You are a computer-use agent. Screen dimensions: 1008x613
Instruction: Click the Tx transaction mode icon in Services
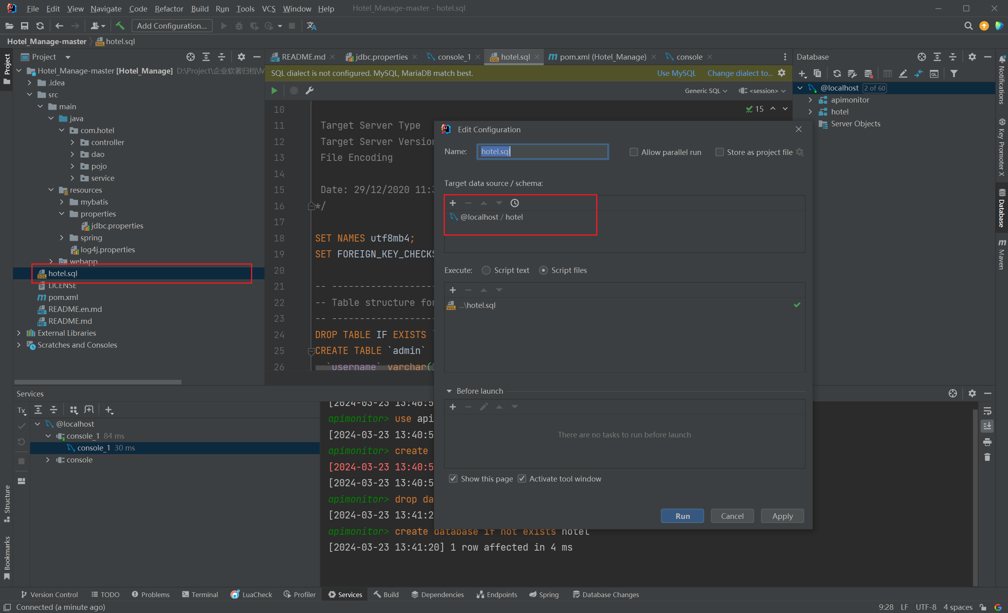pos(22,410)
